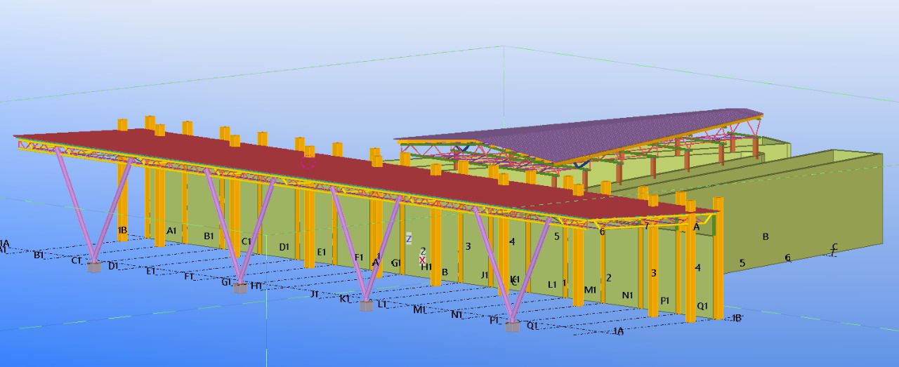Click the red X origin marker
Viewport: 899px width, 367px height.
(x=422, y=260)
